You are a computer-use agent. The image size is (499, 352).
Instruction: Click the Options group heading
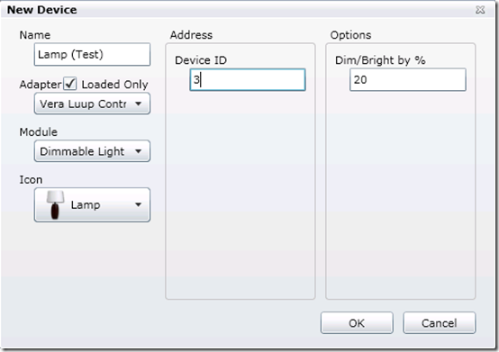point(350,35)
